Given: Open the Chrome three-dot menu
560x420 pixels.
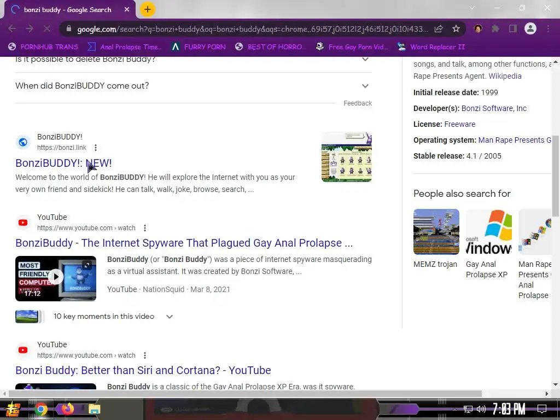Looking at the screenshot, I should coord(548,28).
